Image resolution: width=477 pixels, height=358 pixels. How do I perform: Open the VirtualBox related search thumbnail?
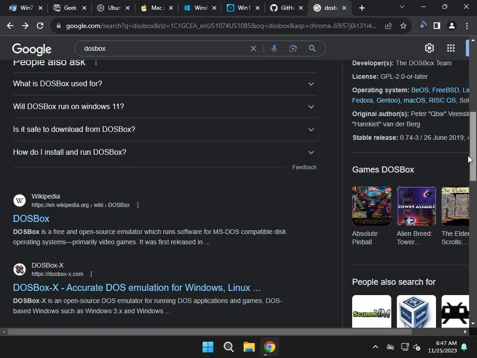pyautogui.click(x=416, y=311)
